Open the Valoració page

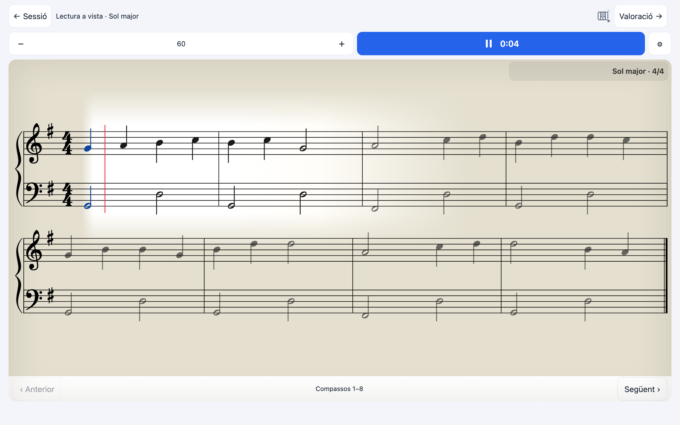[x=640, y=16]
